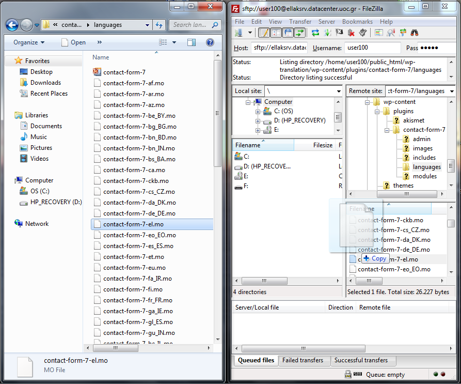
Task: Click the colored-lines list icon in FileZilla toolbar
Action: (x=379, y=33)
